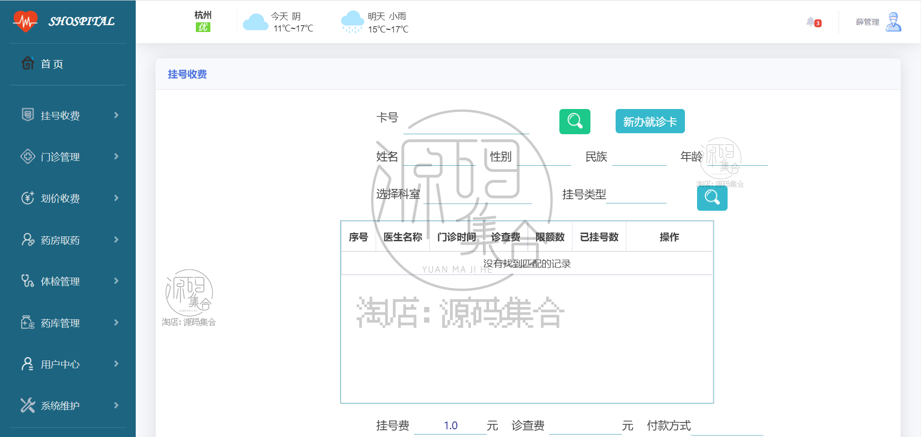Click tomorrow's forecast text 明天 小雨

pyautogui.click(x=387, y=16)
